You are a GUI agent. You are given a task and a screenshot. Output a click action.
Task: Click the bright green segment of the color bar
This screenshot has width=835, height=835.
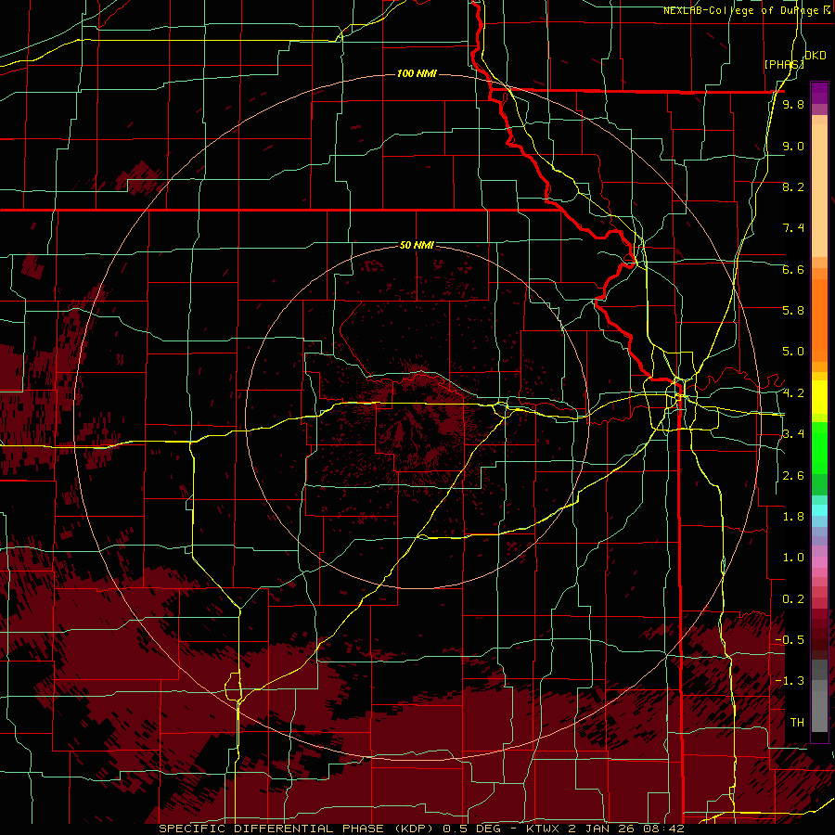pyautogui.click(x=819, y=447)
